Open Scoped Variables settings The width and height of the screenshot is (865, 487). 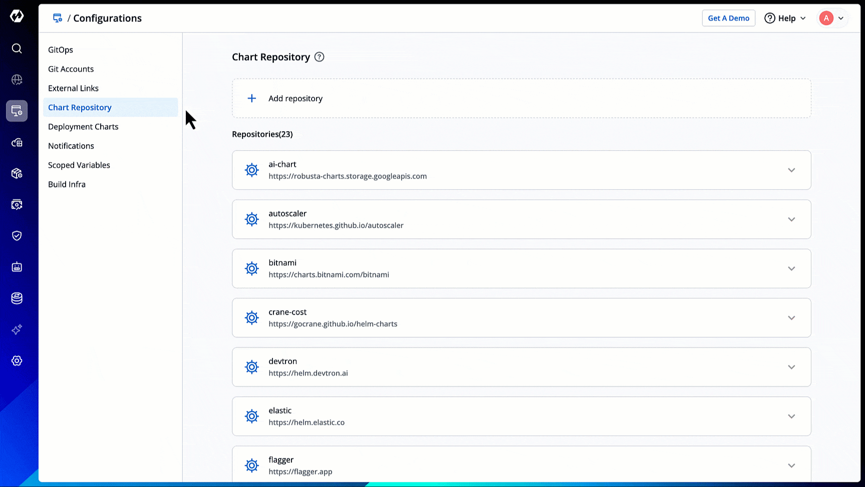tap(79, 165)
